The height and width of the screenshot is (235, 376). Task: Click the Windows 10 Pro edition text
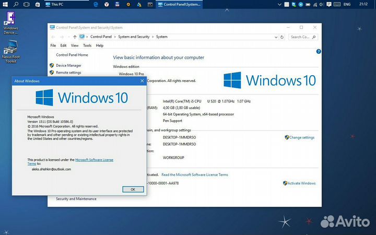(x=132, y=74)
